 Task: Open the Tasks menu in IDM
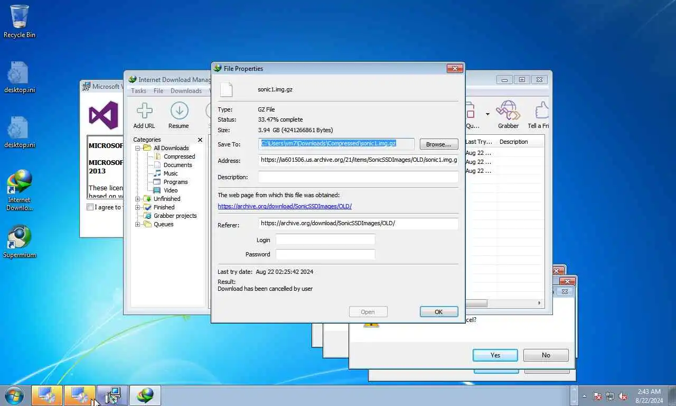coord(138,91)
